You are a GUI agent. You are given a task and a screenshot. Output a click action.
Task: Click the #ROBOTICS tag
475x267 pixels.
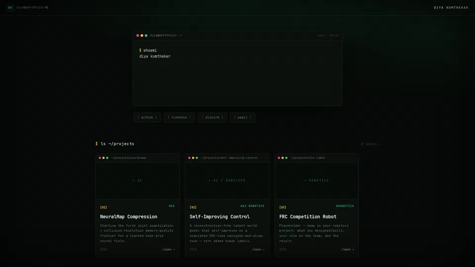345,206
